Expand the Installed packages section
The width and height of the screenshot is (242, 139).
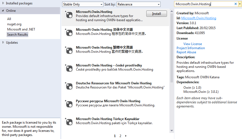pos(3,3)
